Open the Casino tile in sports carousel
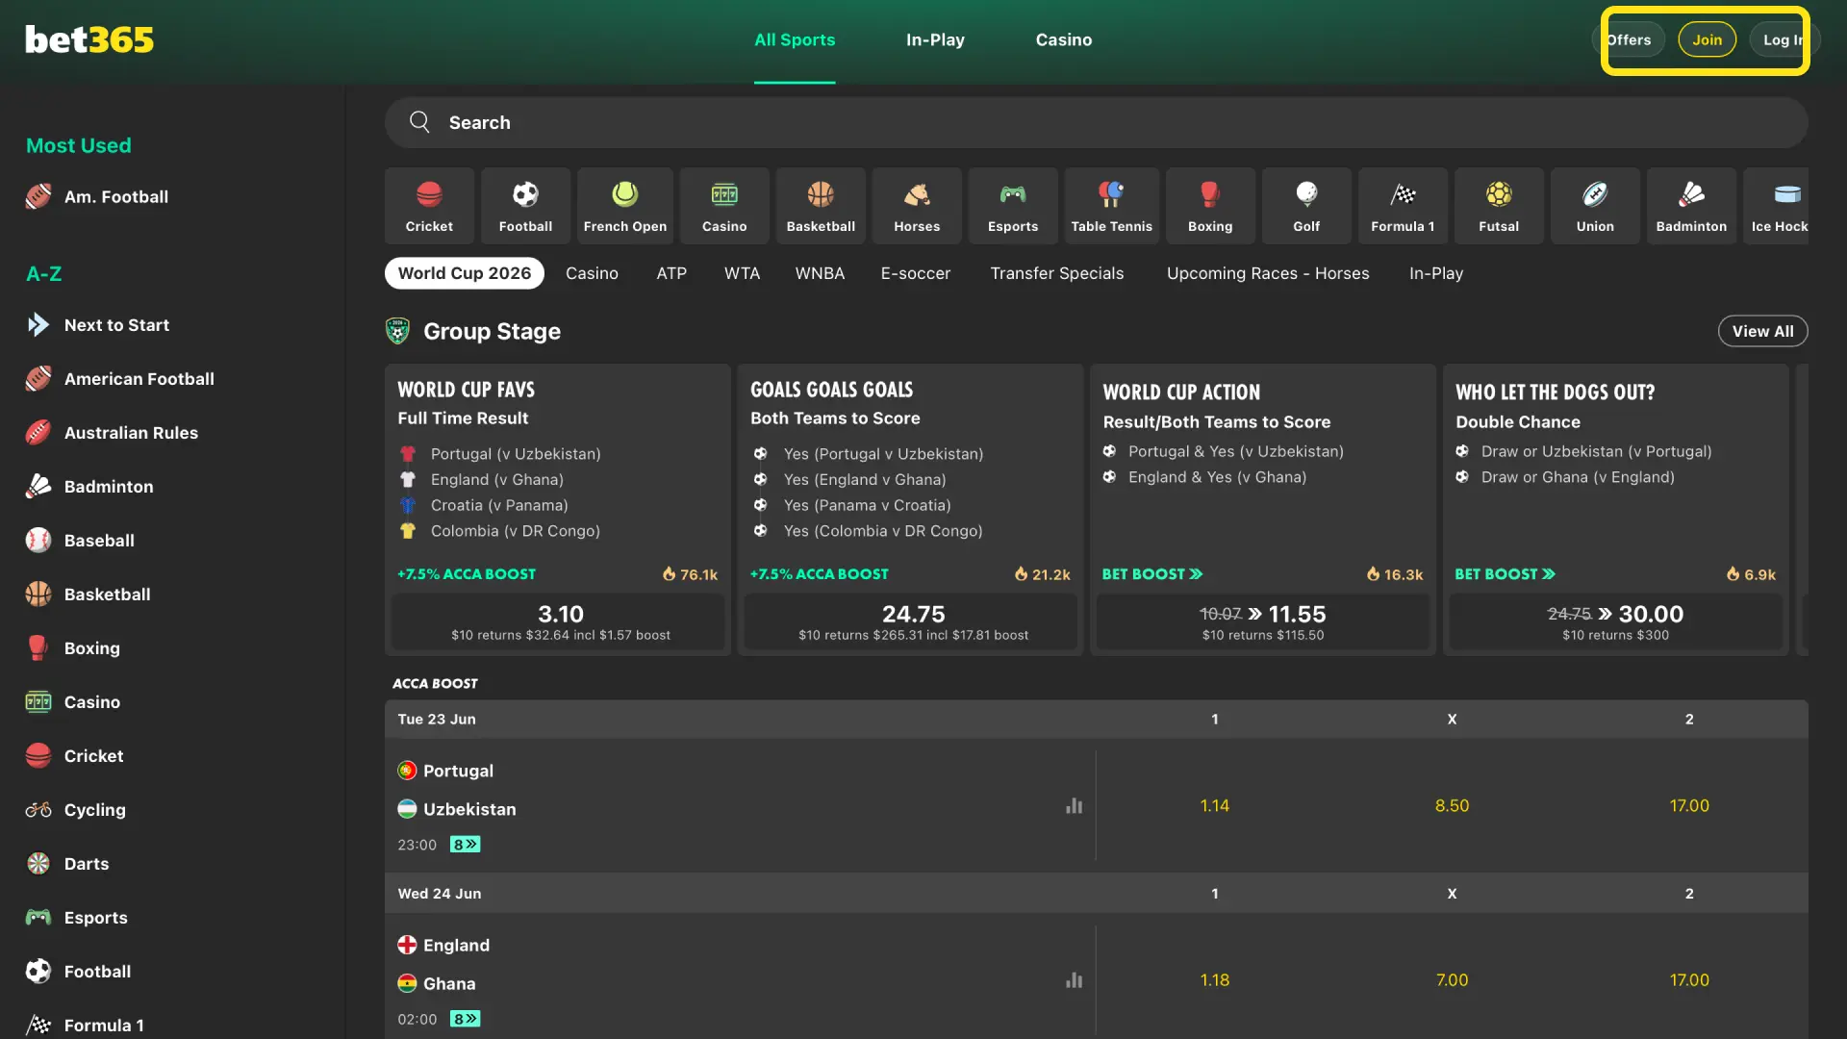 (x=724, y=206)
